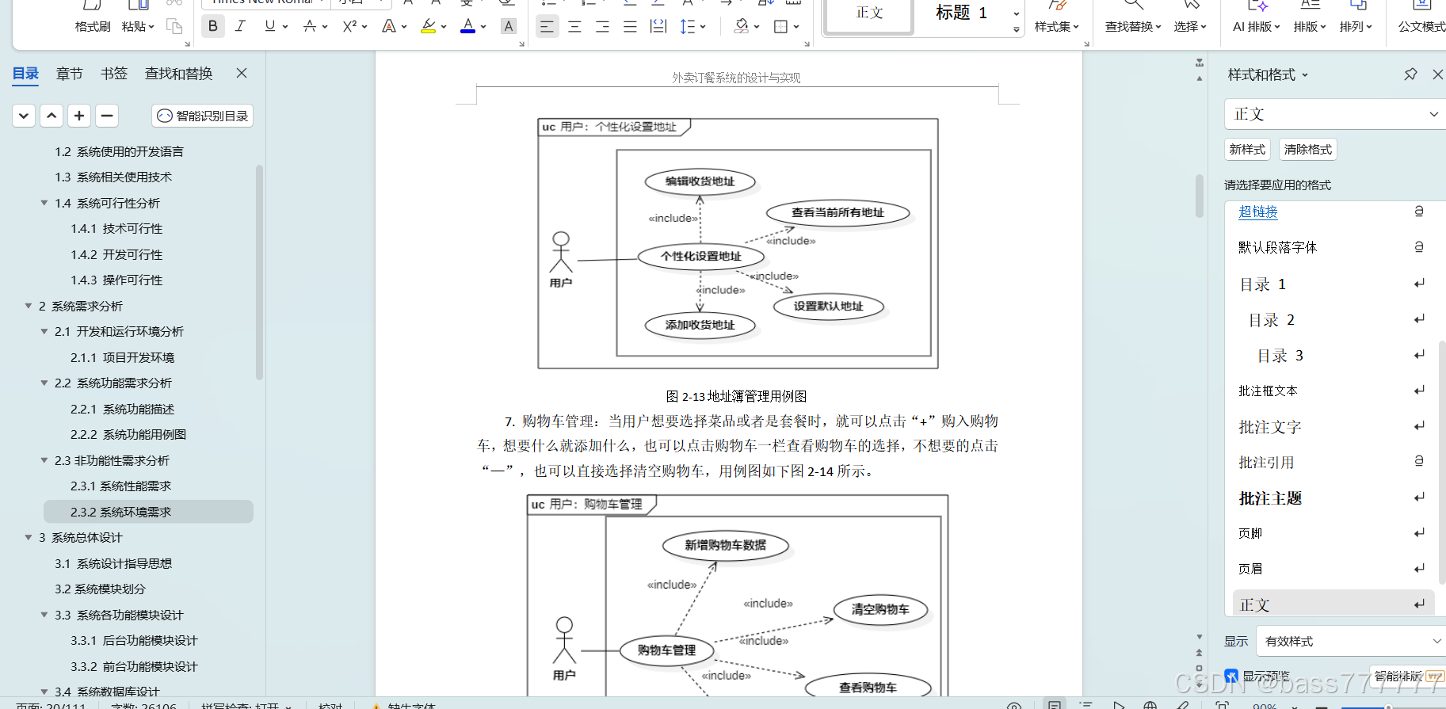Collapse the 1.4 系统可行性分析 node
1446x709 pixels.
point(44,203)
